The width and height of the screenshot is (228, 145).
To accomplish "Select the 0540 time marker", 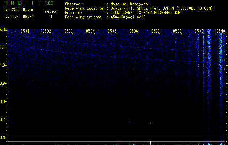I will [221, 31].
